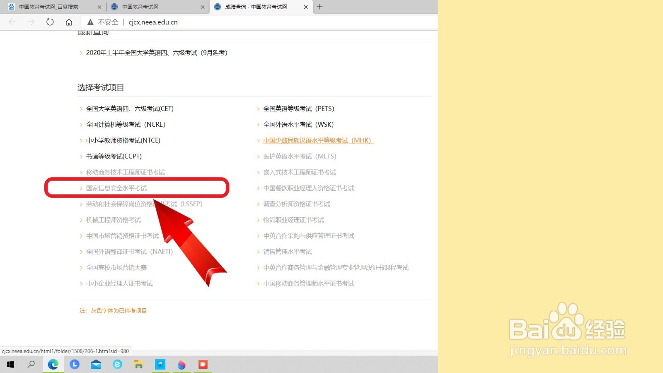Click 国家信息安全水平考试
The image size is (663, 373).
point(116,188)
